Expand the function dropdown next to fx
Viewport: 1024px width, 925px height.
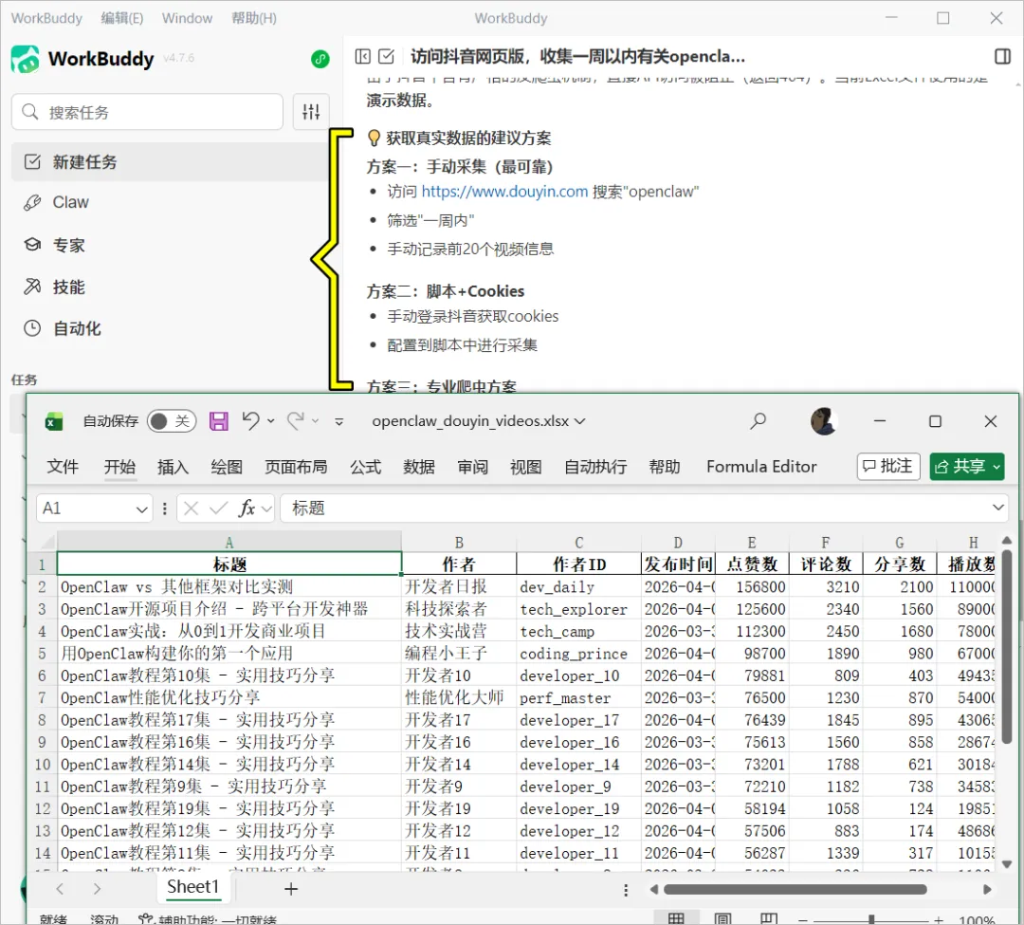tap(265, 509)
